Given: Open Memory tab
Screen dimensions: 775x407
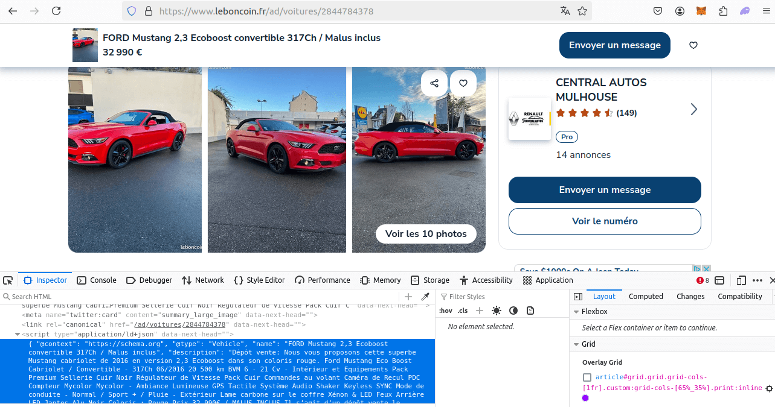Looking at the screenshot, I should pyautogui.click(x=381, y=280).
